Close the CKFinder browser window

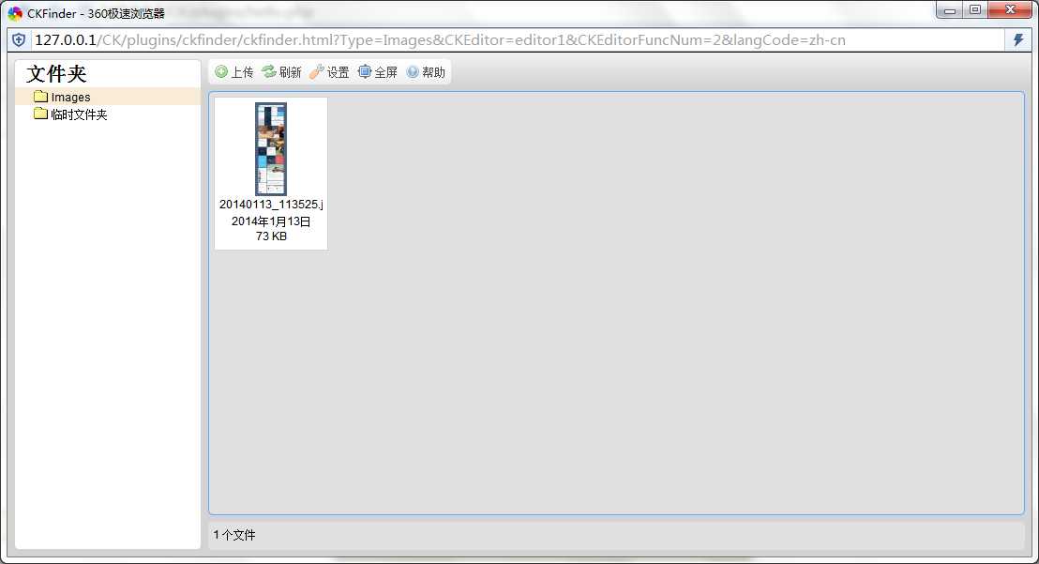click(x=1010, y=10)
